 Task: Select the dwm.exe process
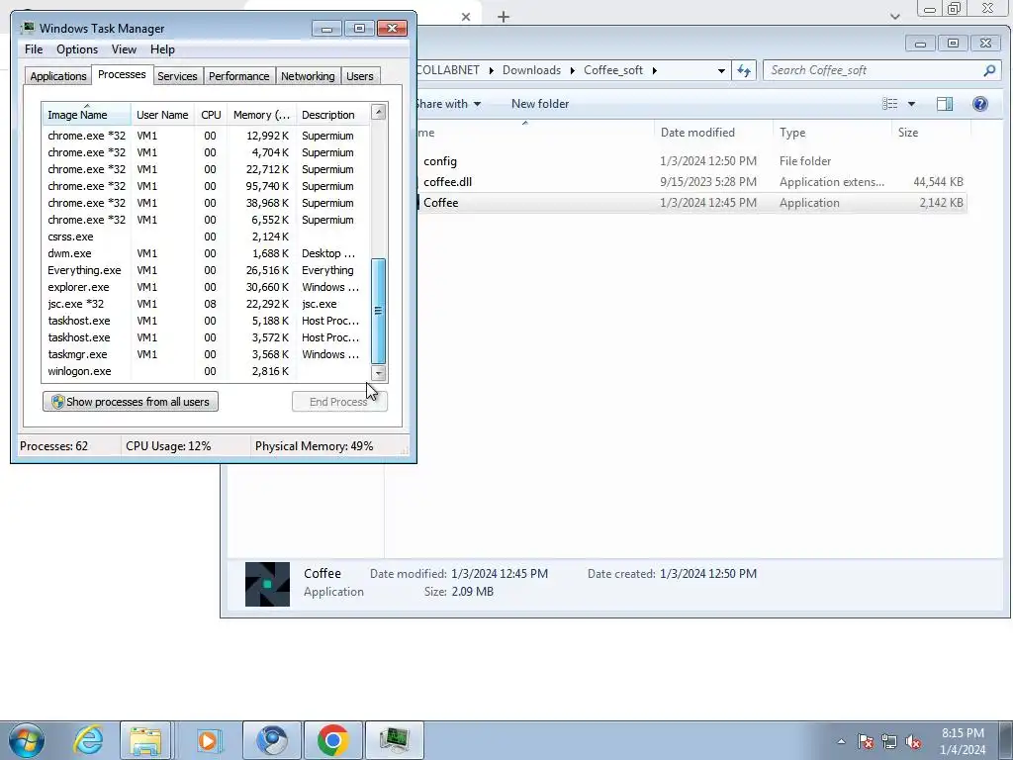pyautogui.click(x=206, y=253)
